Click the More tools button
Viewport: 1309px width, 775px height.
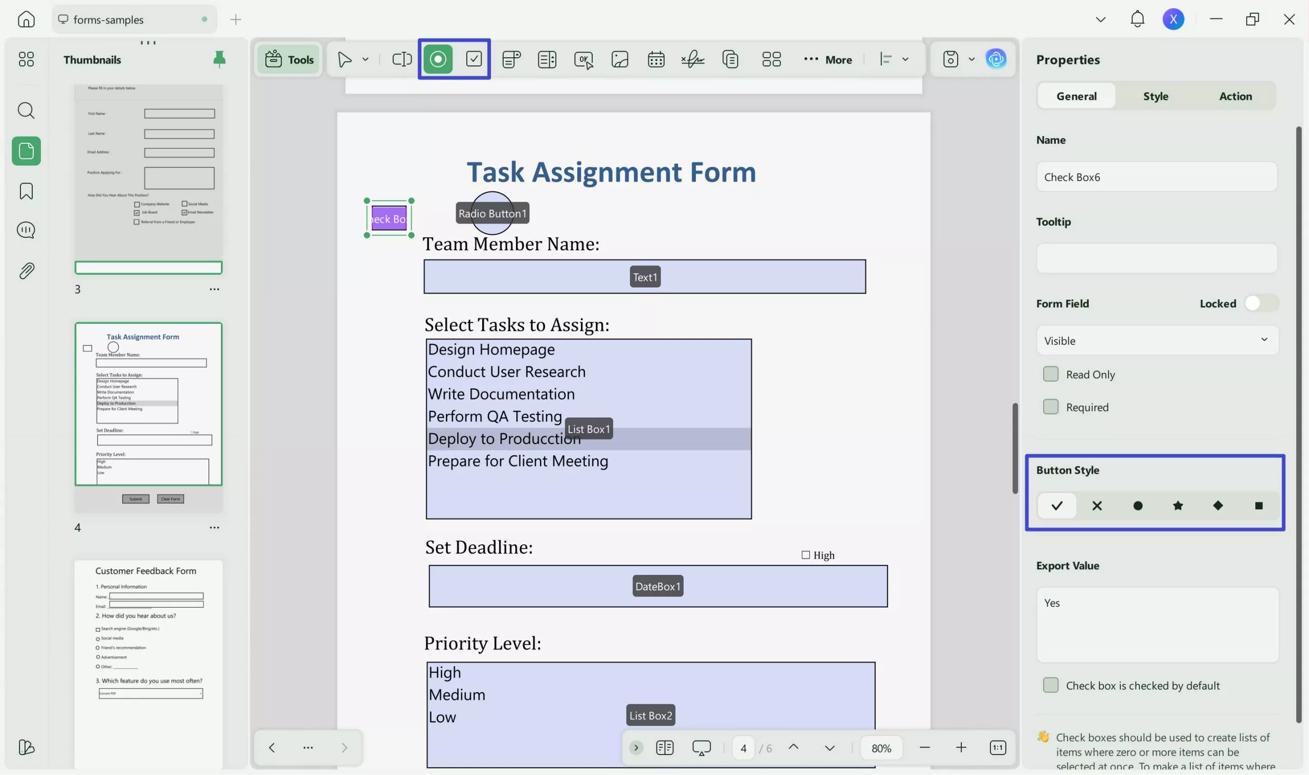(x=828, y=59)
